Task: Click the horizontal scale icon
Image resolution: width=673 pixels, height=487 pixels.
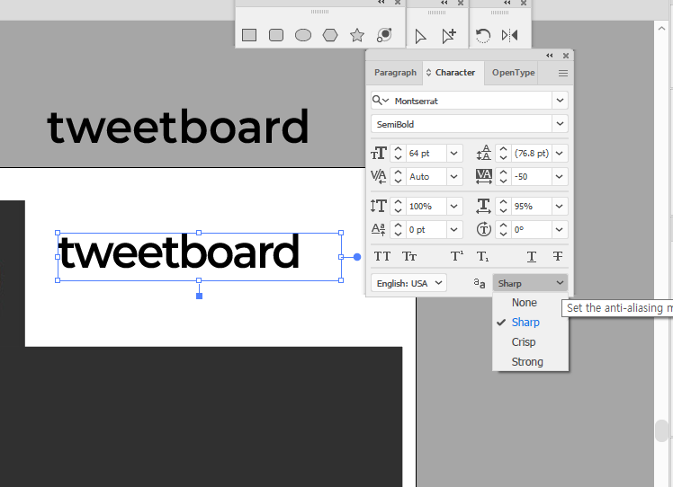Action: (484, 206)
